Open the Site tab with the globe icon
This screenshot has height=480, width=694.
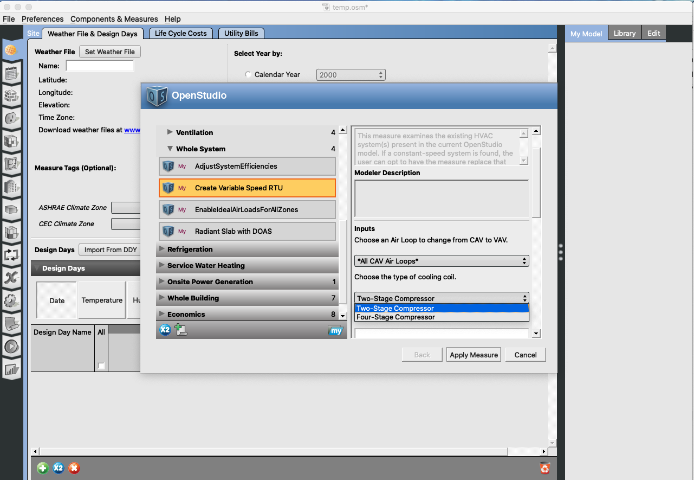coord(12,51)
